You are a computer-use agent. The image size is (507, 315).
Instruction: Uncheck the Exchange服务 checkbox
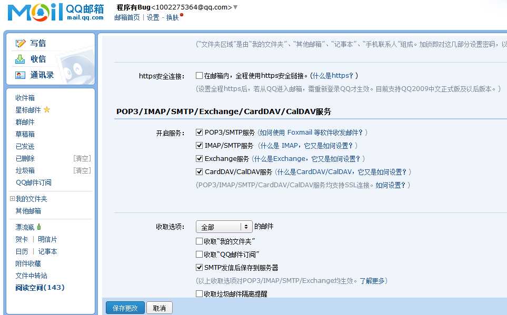[x=199, y=159]
